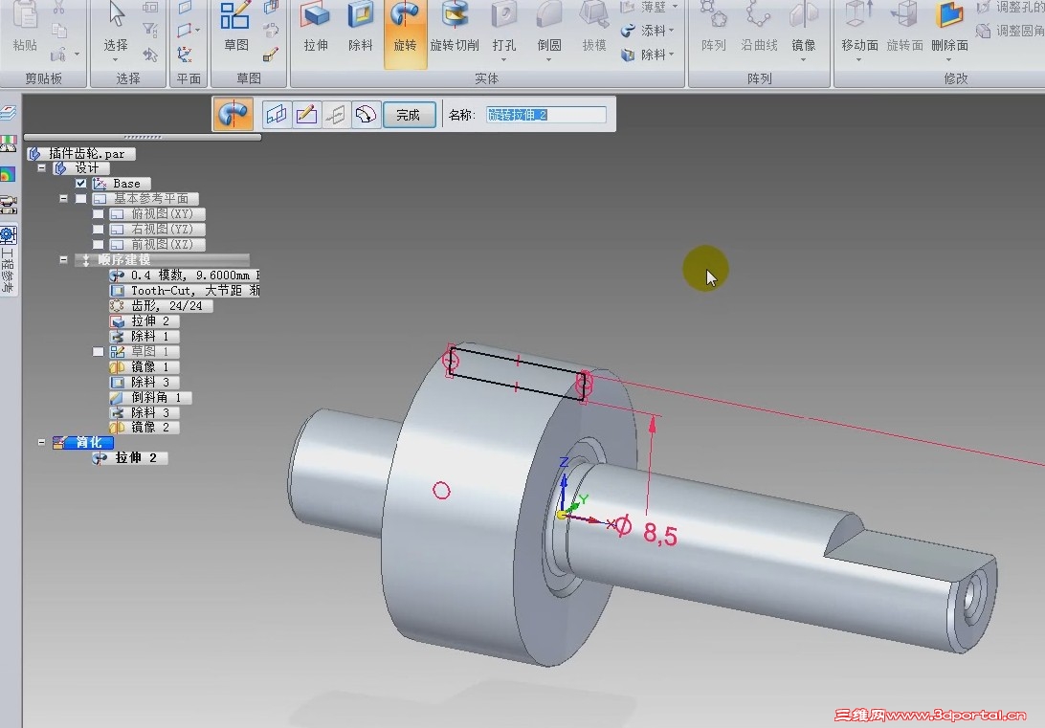The width and height of the screenshot is (1045, 728).
Task: Select the 齿形, 24/24 pattern feature
Action: pyautogui.click(x=161, y=306)
